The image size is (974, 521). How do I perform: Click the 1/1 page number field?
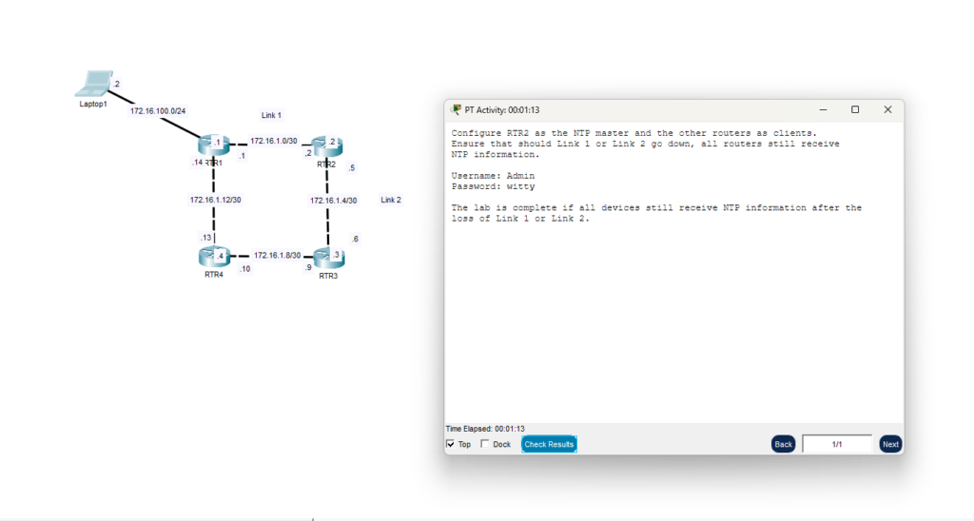(837, 444)
